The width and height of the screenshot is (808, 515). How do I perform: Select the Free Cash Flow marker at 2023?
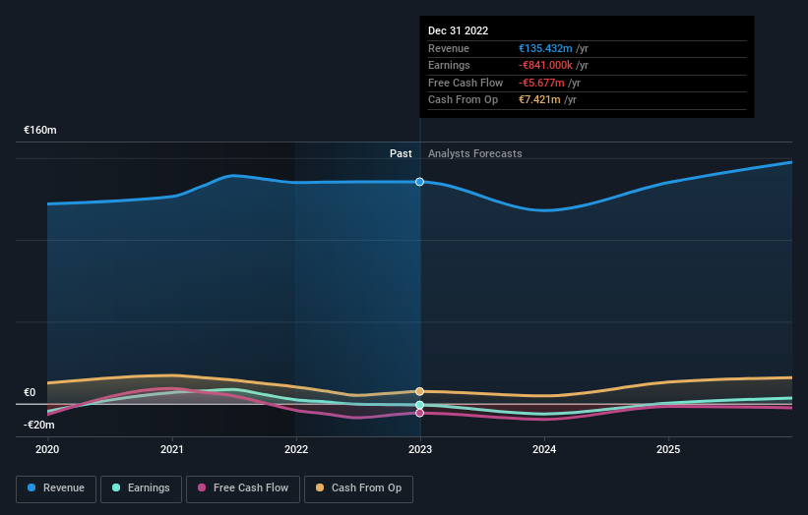coord(419,413)
